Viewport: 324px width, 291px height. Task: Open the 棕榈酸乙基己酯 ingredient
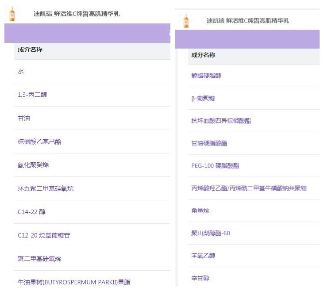click(39, 142)
